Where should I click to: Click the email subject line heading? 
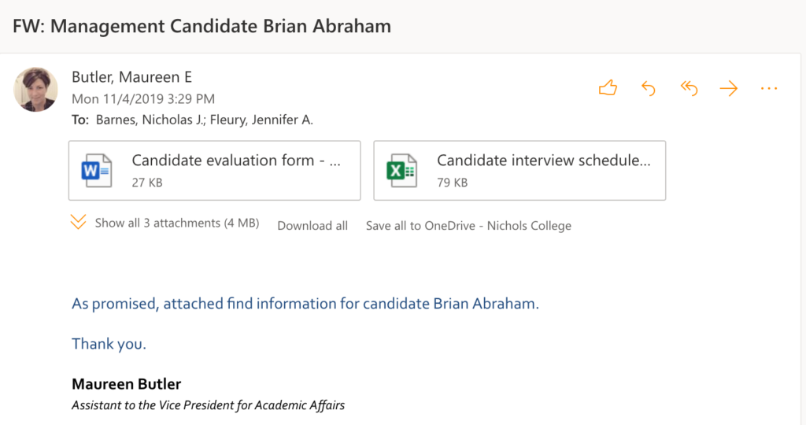point(201,26)
